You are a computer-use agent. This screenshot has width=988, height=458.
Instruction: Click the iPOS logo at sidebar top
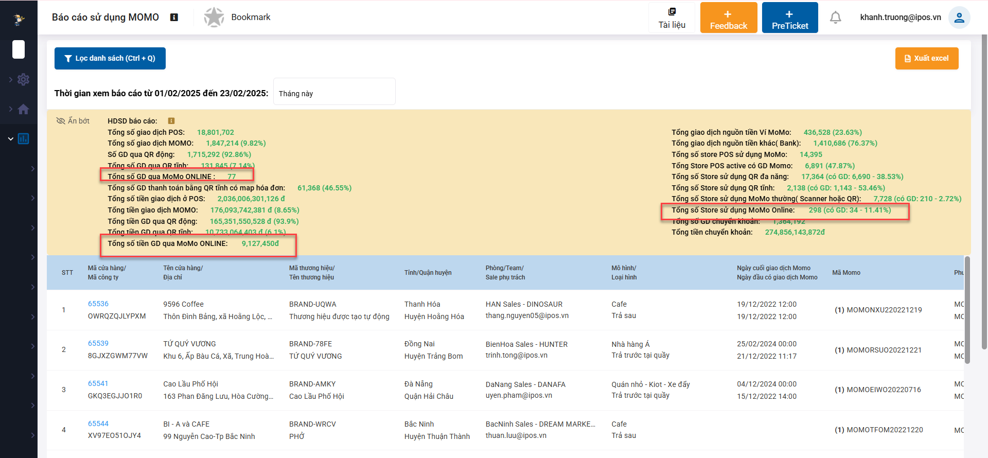[19, 20]
